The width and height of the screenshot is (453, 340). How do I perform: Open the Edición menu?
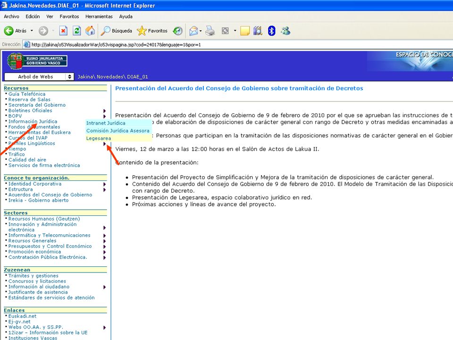33,17
